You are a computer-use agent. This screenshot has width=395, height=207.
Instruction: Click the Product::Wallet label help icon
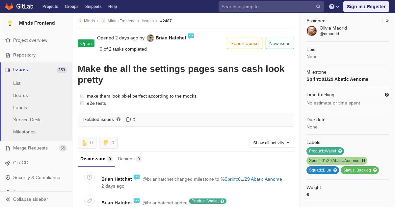tap(340, 151)
